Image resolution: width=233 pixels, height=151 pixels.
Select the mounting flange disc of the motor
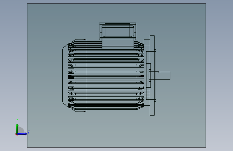click(x=152, y=75)
